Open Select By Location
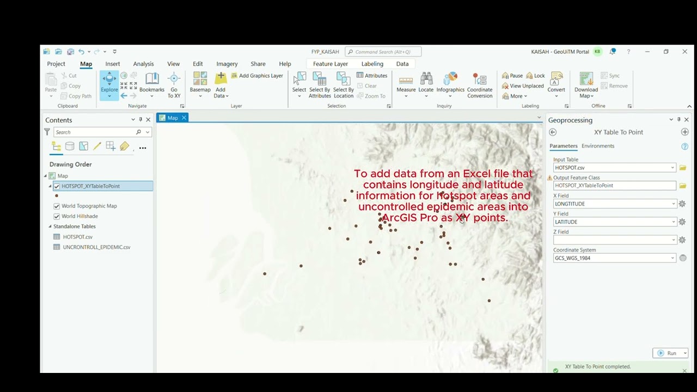Screen dimensions: 697x392 [343, 85]
